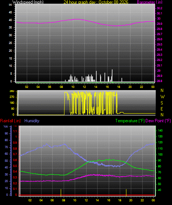Viewport: 172px width, 205px height.
Task: Select the 0.3 rainfall axis value
Action: 15,178
